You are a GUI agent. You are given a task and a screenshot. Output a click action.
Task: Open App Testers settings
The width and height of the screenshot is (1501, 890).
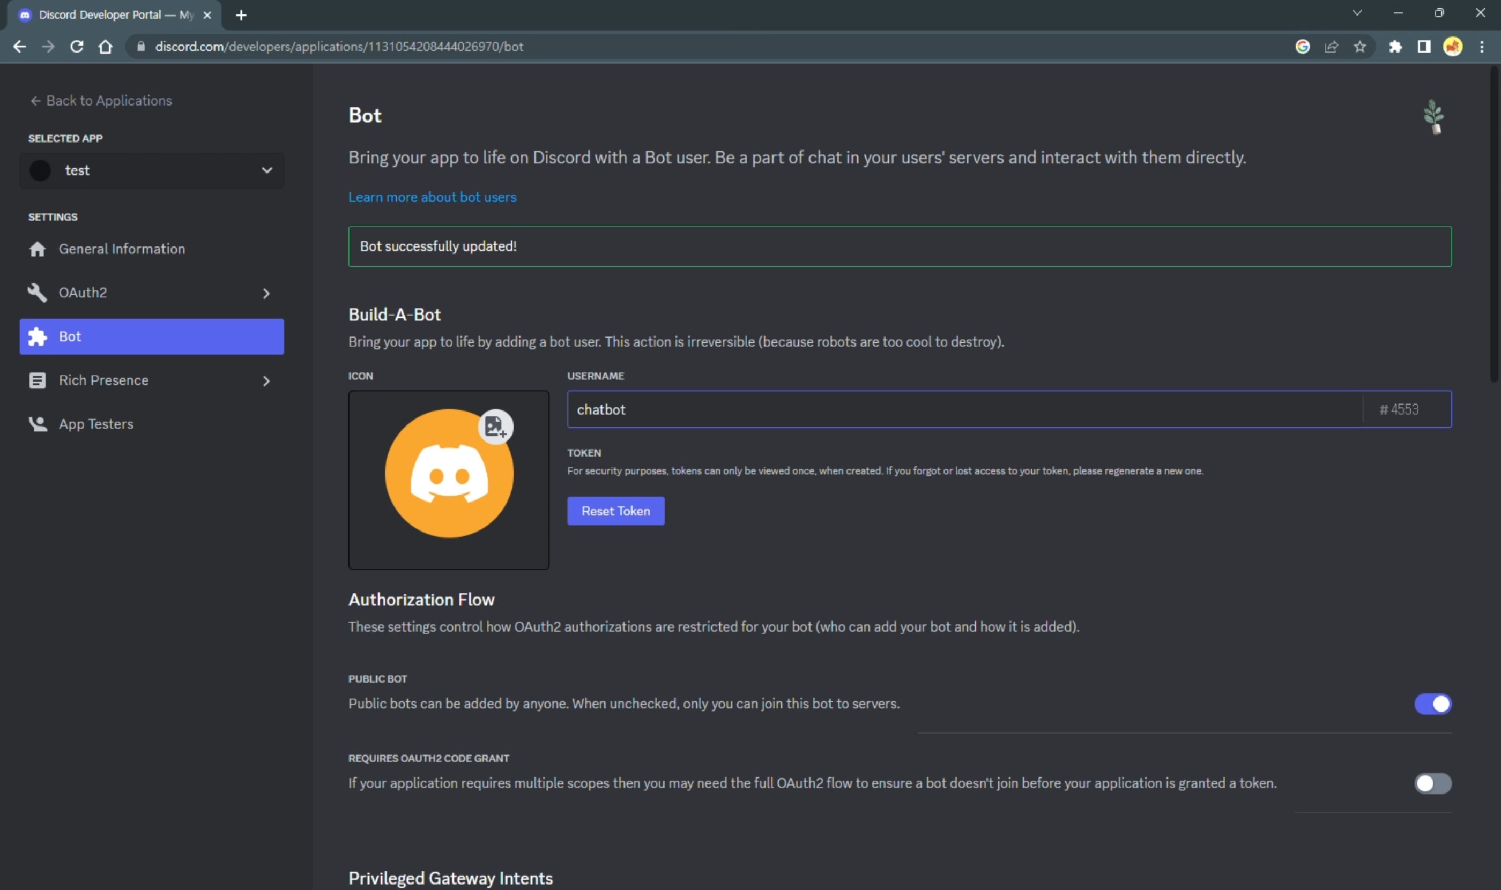click(x=152, y=424)
